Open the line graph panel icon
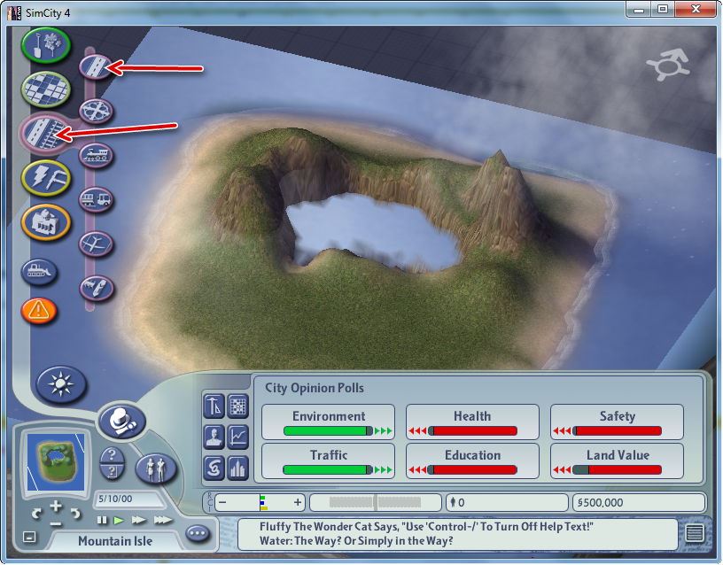Screen dimensions: 723x565 coord(238,437)
